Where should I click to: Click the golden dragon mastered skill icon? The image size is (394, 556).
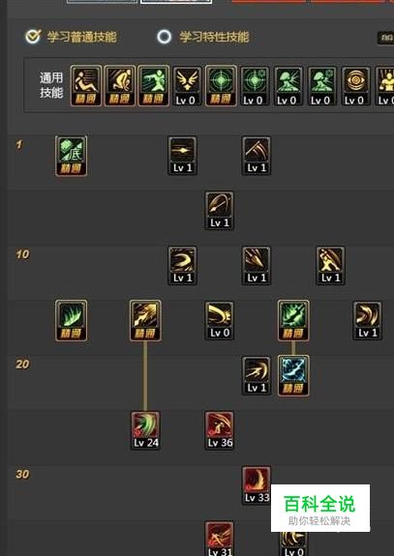145,321
